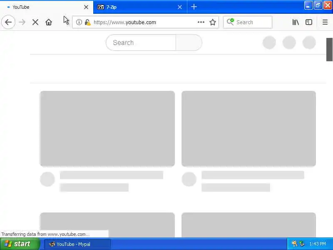The image size is (333, 250).
Task: Minimize the Mypal browser window
Action: (x=308, y=5)
